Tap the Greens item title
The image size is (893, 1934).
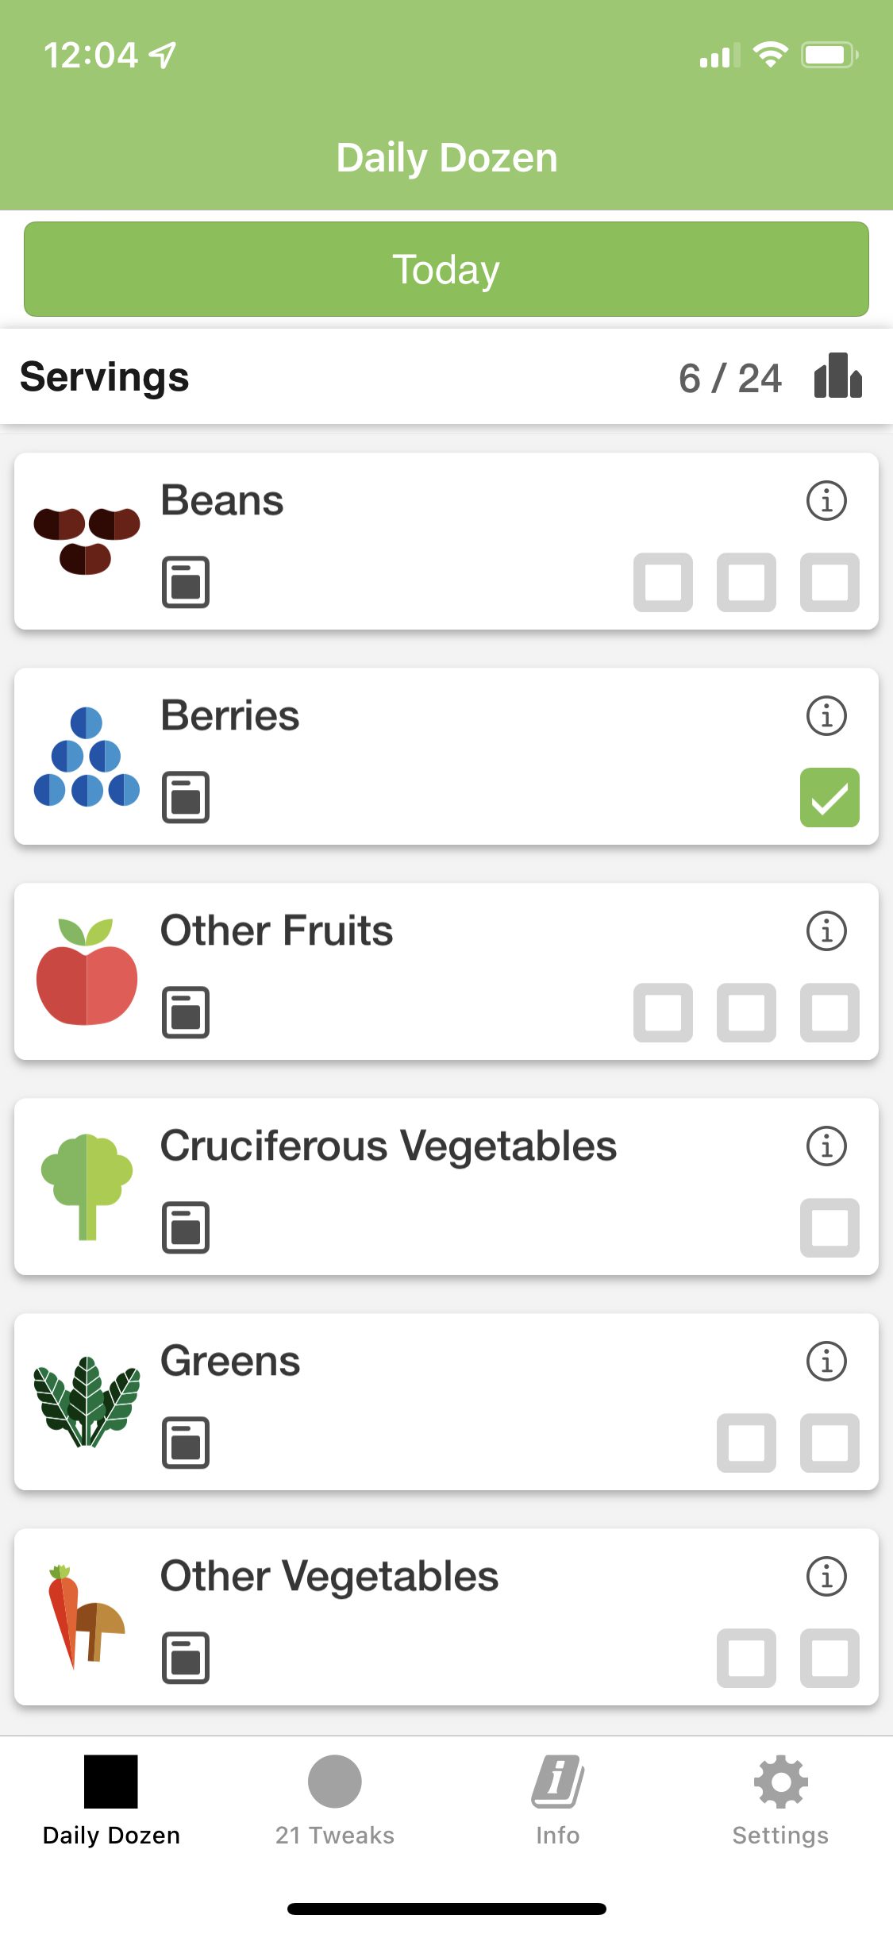click(230, 1362)
